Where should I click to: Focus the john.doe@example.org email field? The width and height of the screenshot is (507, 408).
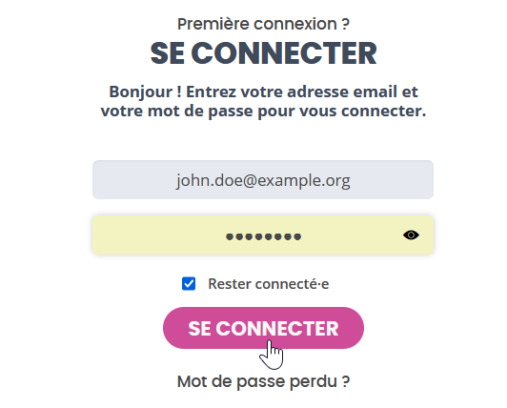click(x=263, y=179)
